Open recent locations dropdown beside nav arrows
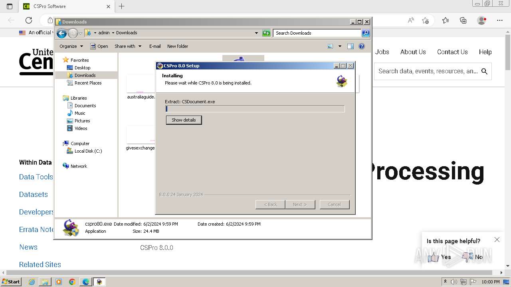The image size is (511, 287). [80, 33]
